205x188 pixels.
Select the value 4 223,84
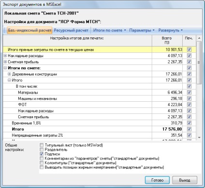(175, 105)
